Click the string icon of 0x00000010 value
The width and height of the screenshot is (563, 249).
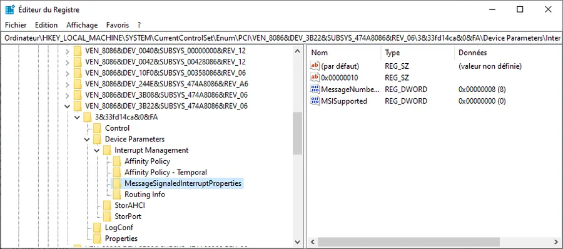[x=315, y=78]
